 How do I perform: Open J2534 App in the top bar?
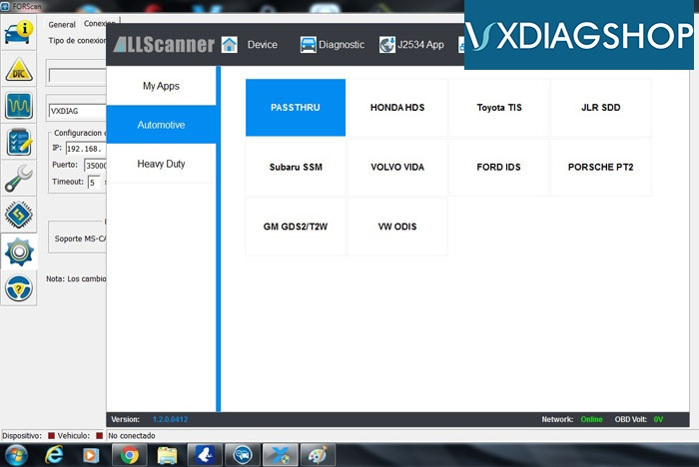411,45
